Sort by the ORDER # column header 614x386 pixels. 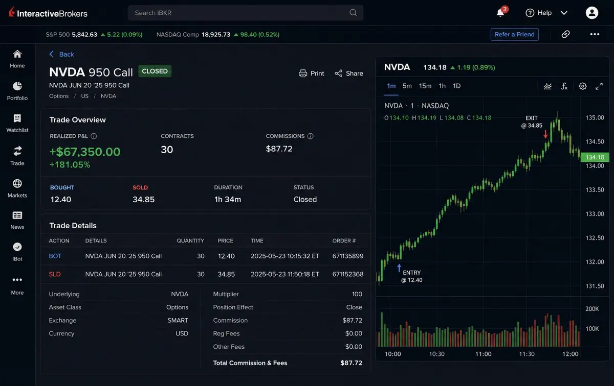pos(344,240)
